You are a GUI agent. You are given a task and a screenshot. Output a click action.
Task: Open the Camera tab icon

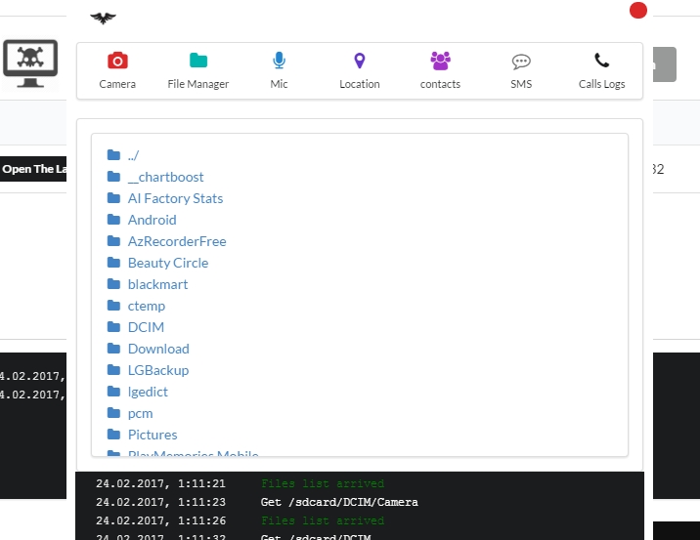[117, 61]
